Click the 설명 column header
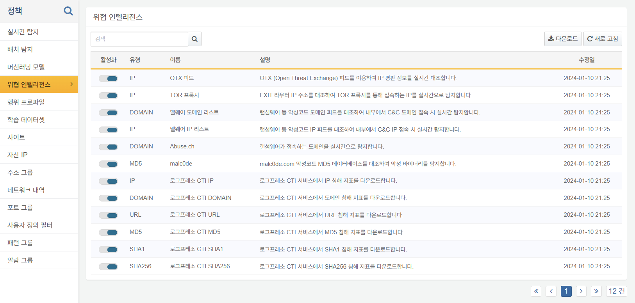This screenshot has width=635, height=303. pos(265,60)
